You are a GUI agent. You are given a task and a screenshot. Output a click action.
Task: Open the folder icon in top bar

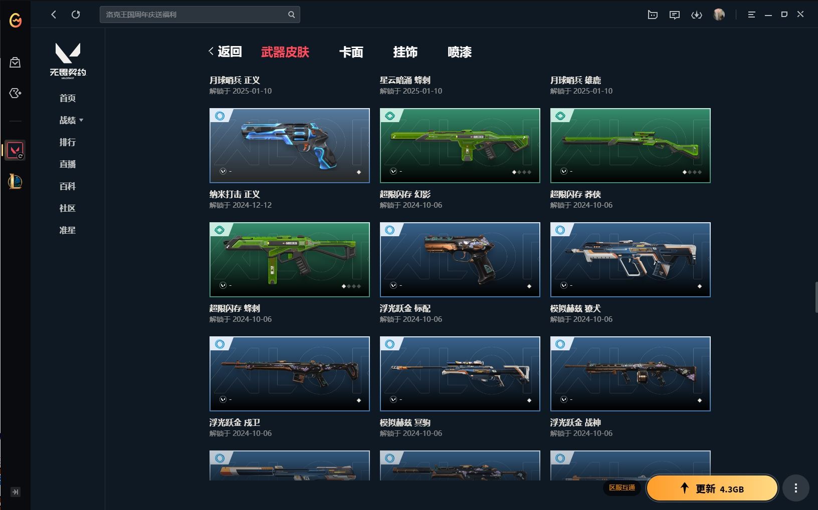click(x=653, y=15)
